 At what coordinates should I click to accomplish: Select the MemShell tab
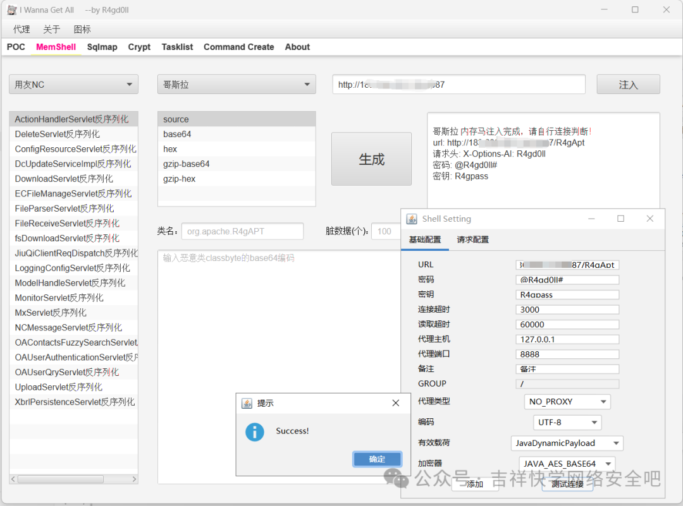(x=56, y=47)
